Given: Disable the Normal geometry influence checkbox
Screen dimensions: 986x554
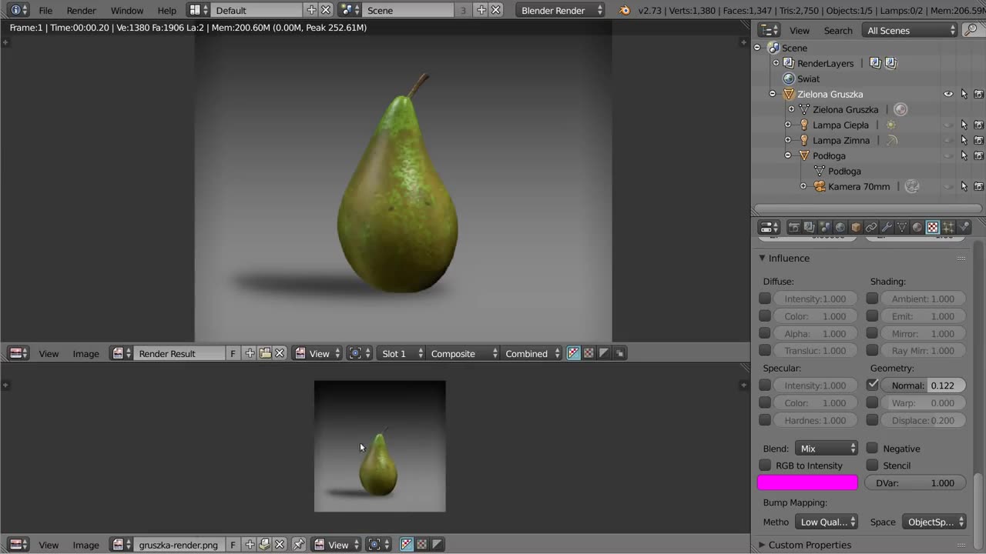Looking at the screenshot, I should 872,385.
